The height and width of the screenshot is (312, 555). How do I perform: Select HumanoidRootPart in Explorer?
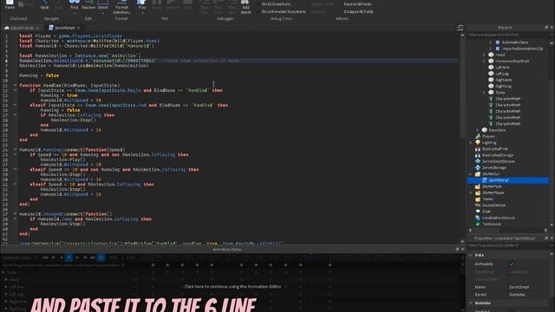coord(513,61)
